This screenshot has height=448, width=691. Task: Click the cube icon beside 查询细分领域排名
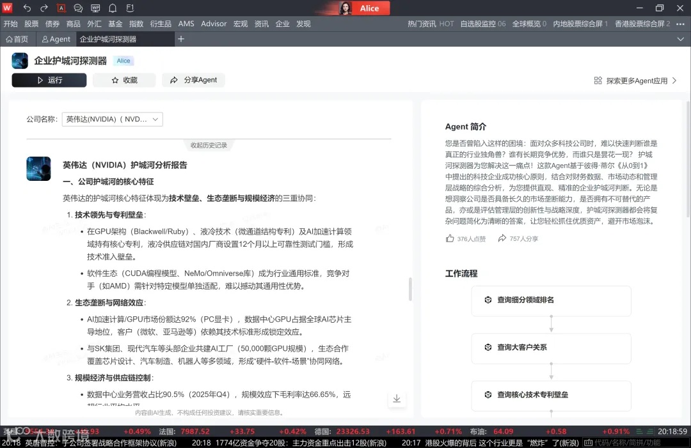[x=488, y=300]
